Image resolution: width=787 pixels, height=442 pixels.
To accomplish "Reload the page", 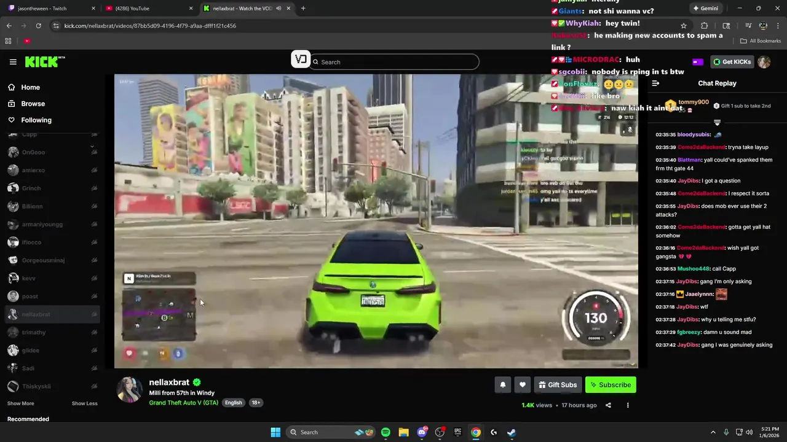I will click(x=38, y=26).
